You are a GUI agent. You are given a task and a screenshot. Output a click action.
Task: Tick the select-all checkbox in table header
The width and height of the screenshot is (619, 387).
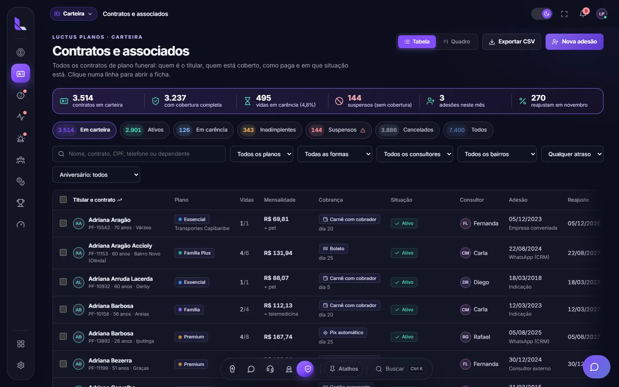63,200
